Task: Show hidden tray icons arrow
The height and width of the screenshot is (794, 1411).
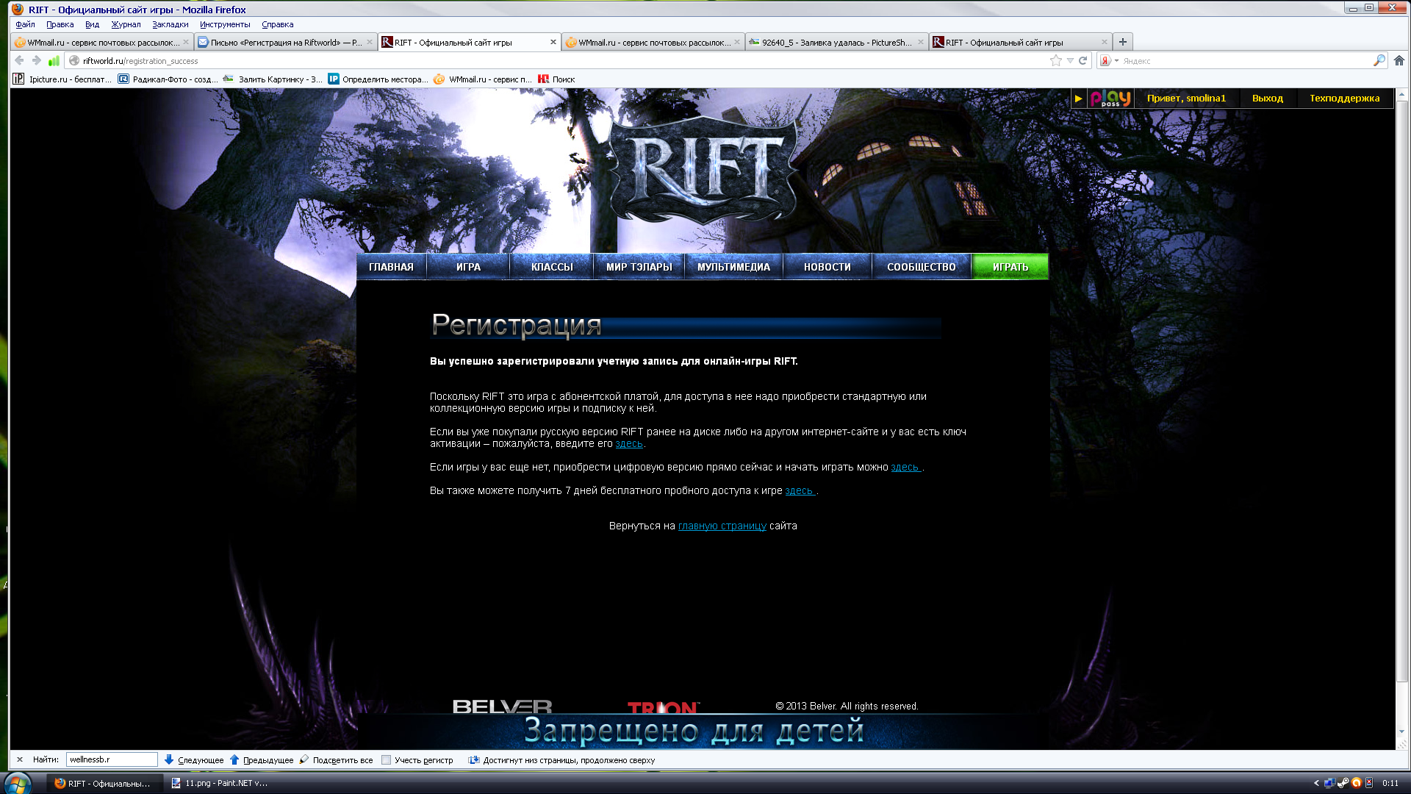Action: click(x=1315, y=783)
